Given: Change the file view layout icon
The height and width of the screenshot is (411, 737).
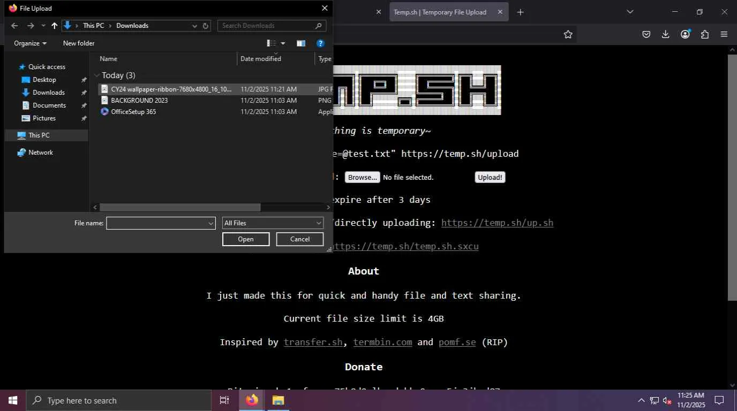Looking at the screenshot, I should (272, 43).
